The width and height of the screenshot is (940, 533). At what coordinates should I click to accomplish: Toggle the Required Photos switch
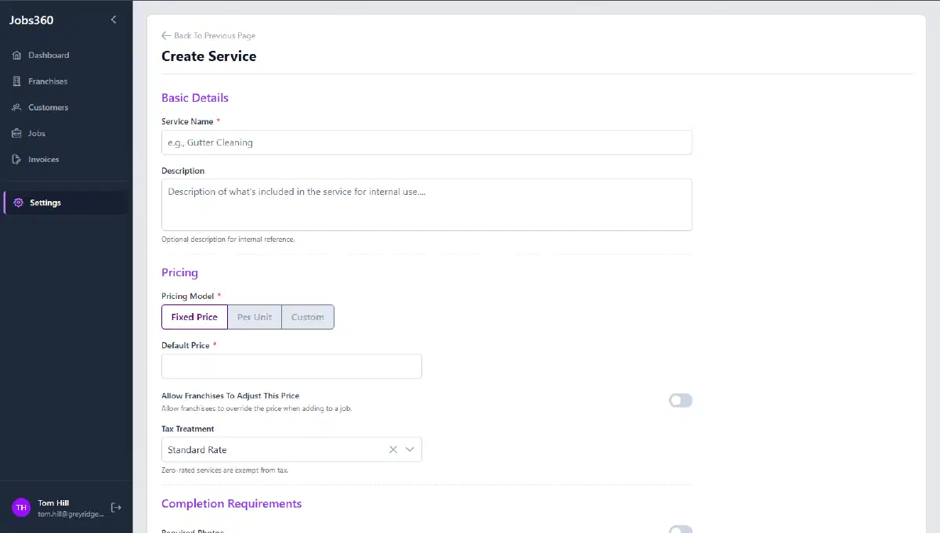tap(680, 529)
